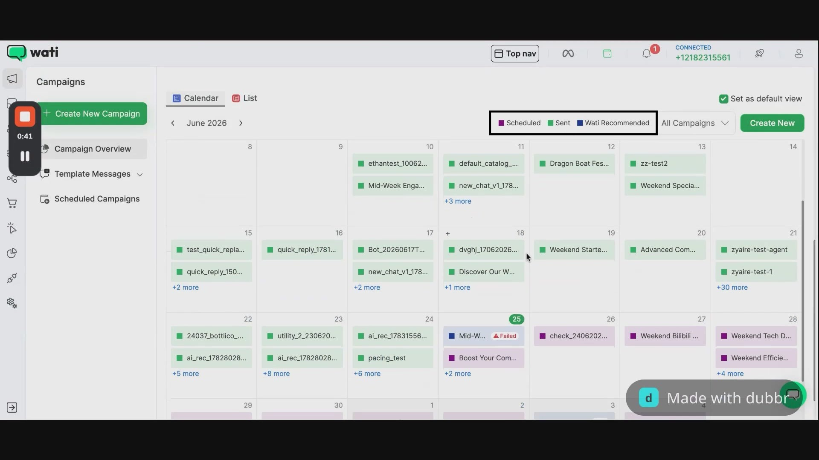The image size is (819, 460).
Task: Click the rocket icon in top bar
Action: pos(759,54)
